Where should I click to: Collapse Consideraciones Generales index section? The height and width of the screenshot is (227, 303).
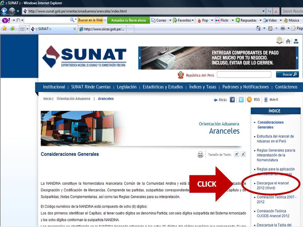point(254,122)
